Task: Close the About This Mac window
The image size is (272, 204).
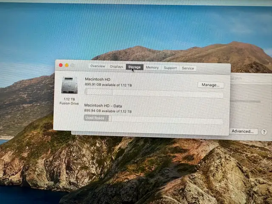Action: click(x=61, y=65)
